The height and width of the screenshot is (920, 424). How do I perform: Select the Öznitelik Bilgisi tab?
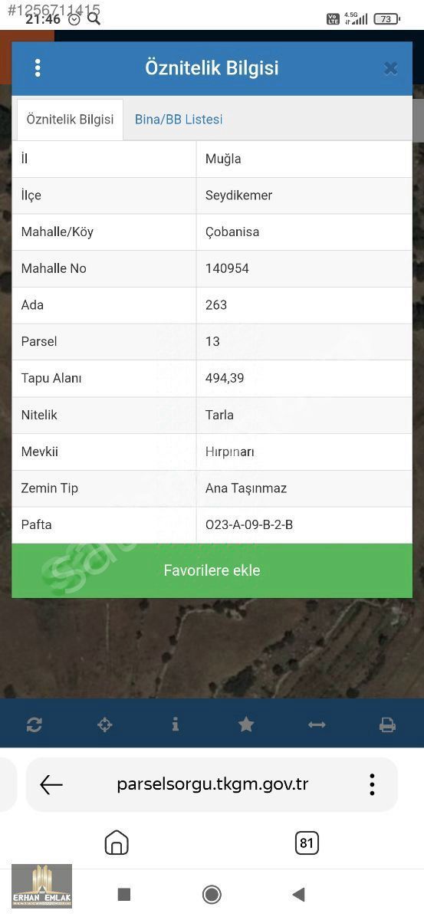click(70, 120)
